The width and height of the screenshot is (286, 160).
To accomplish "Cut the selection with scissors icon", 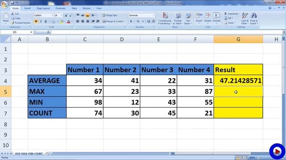I will coord(15,14).
